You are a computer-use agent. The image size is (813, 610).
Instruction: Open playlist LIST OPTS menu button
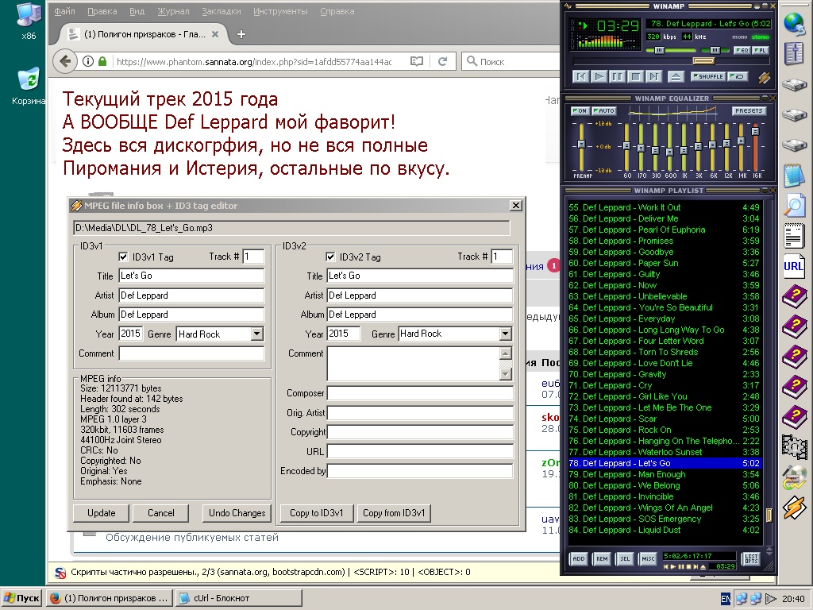click(x=751, y=558)
